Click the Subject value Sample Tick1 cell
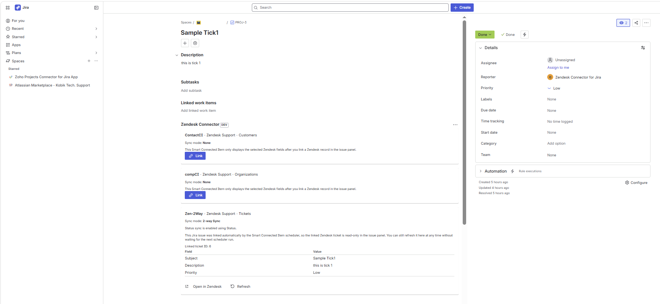 pos(324,258)
